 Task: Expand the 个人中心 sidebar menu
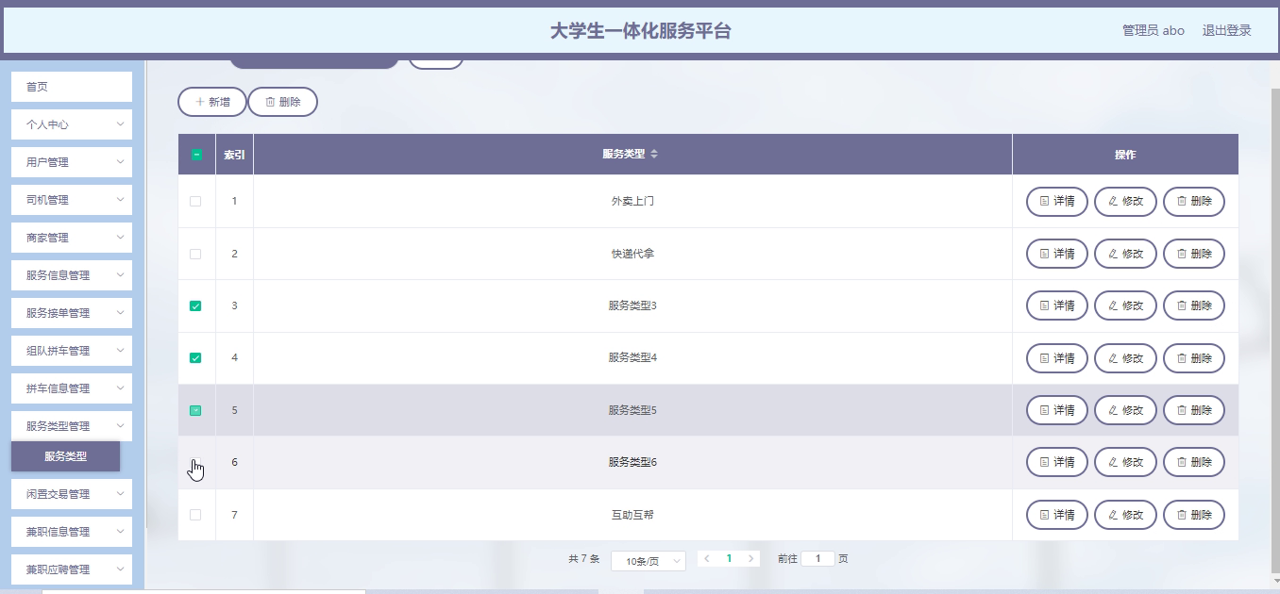[72, 124]
